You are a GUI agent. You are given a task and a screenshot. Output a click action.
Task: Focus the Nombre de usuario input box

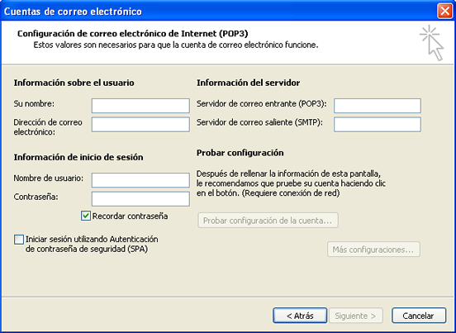coord(140,180)
